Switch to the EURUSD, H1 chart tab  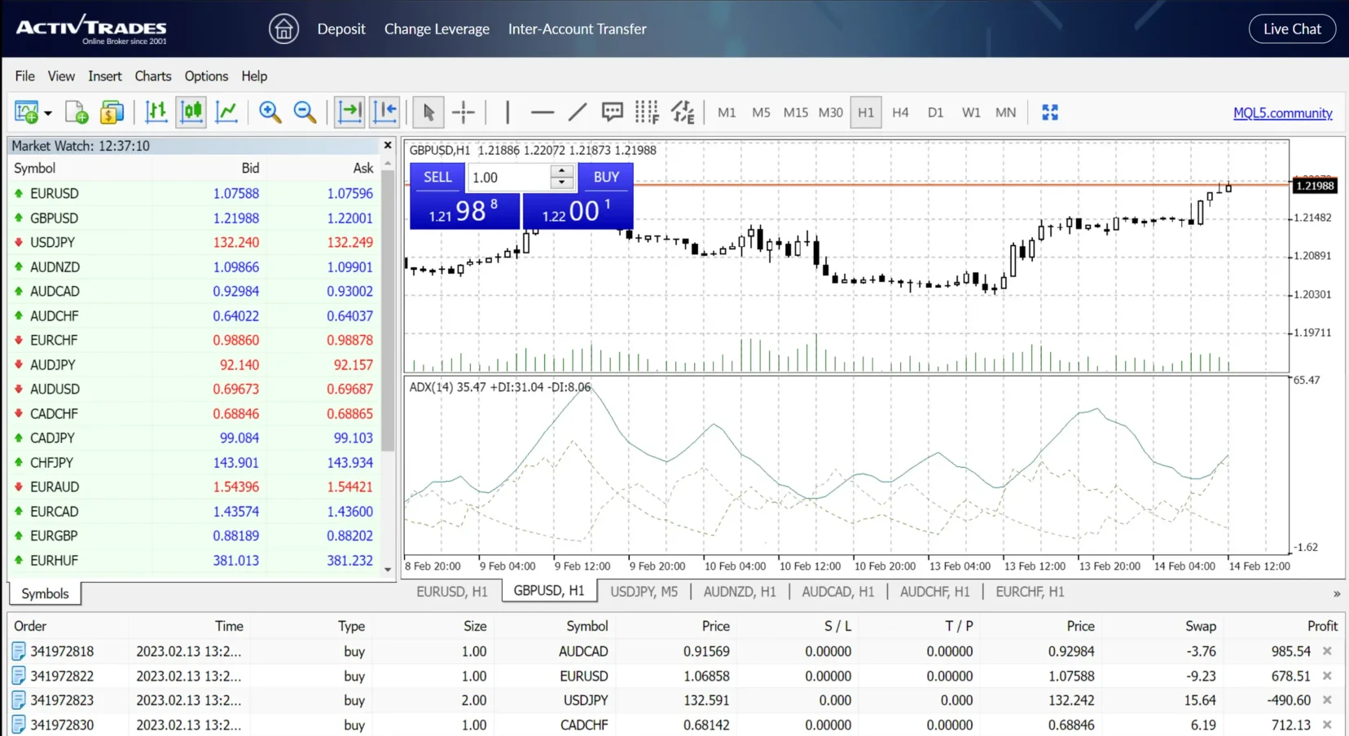point(452,592)
